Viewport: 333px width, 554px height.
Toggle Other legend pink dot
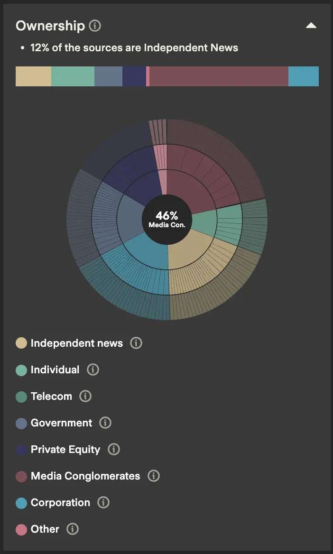tap(21, 529)
